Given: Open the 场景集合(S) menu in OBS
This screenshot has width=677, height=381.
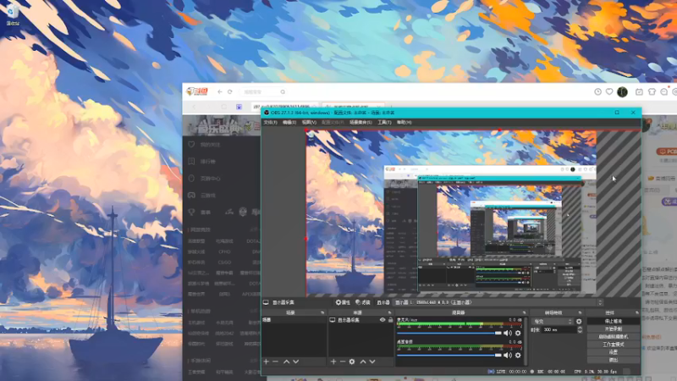Looking at the screenshot, I should [361, 123].
